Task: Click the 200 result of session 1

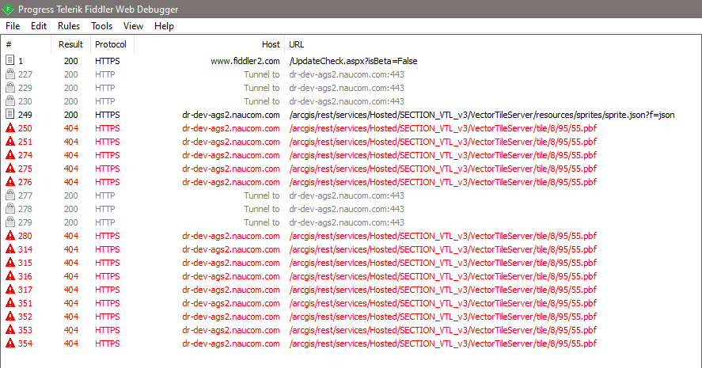Action: tap(70, 61)
